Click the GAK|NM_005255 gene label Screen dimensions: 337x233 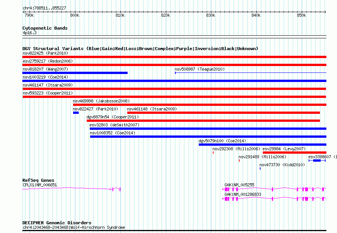coord(239,185)
